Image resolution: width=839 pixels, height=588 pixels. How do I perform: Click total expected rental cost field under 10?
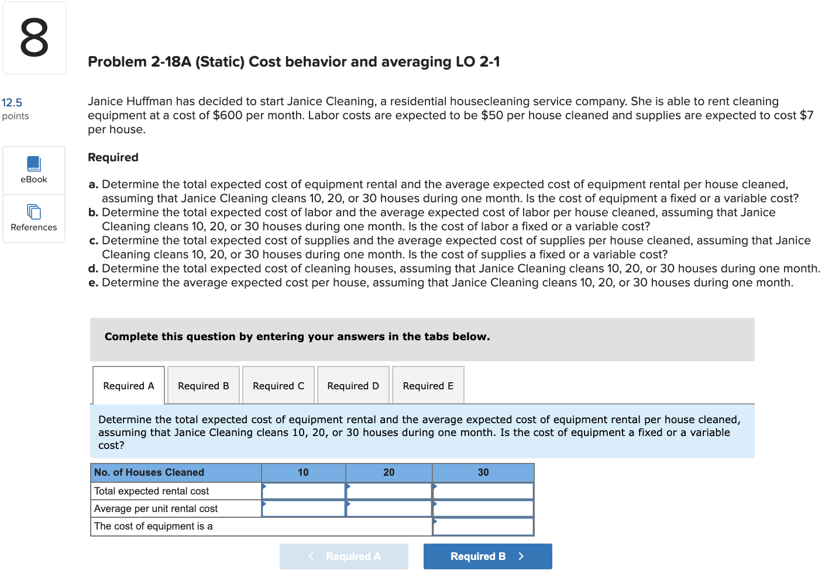pyautogui.click(x=303, y=491)
